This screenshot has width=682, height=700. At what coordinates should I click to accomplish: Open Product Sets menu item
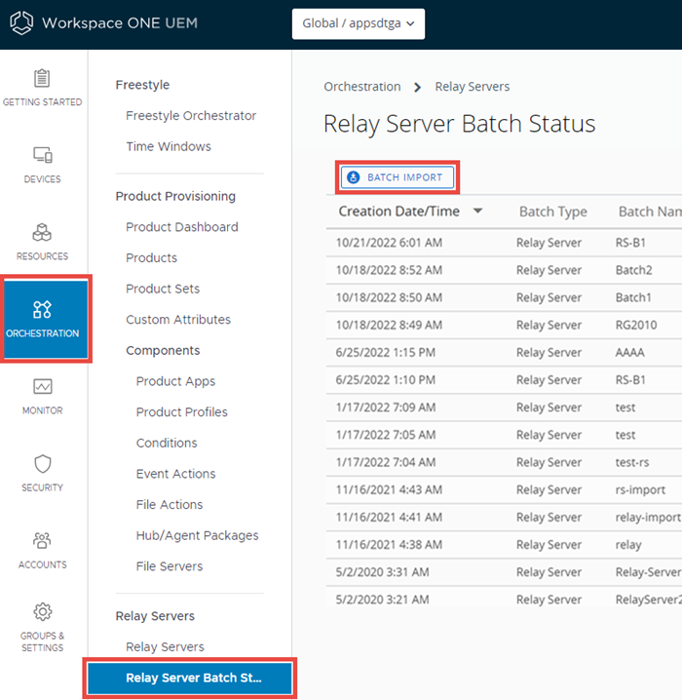[163, 289]
